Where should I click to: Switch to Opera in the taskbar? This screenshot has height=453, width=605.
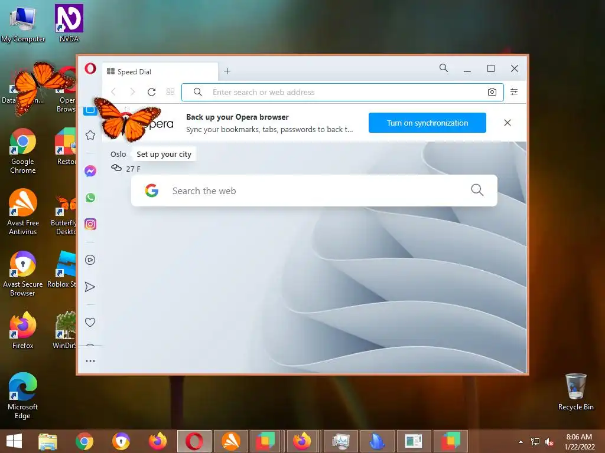point(194,441)
